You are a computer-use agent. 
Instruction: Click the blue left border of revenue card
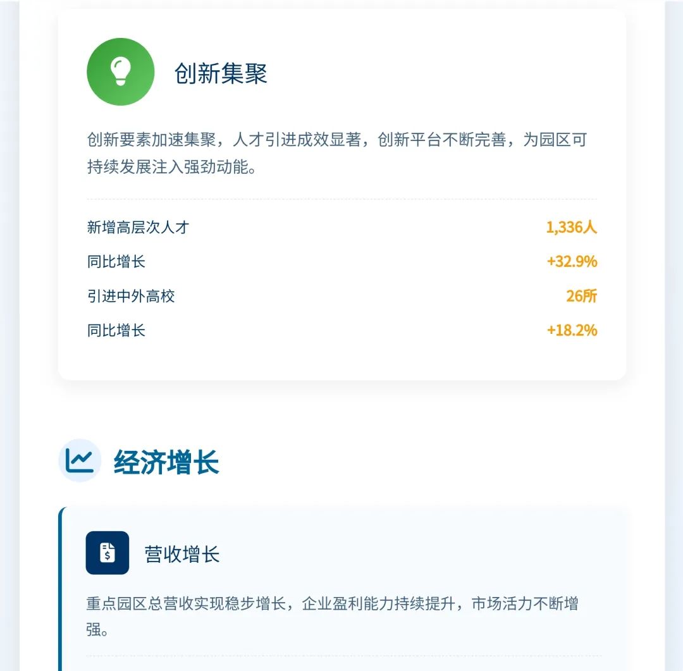60,589
